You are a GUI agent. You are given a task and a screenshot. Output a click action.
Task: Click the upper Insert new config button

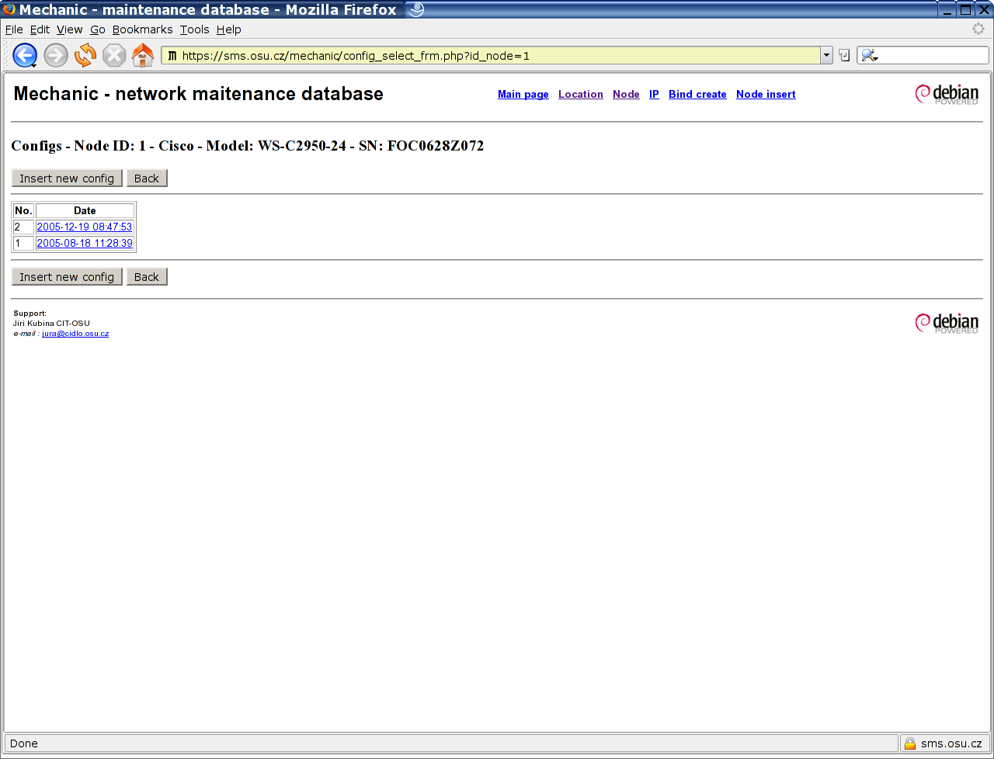tap(67, 178)
